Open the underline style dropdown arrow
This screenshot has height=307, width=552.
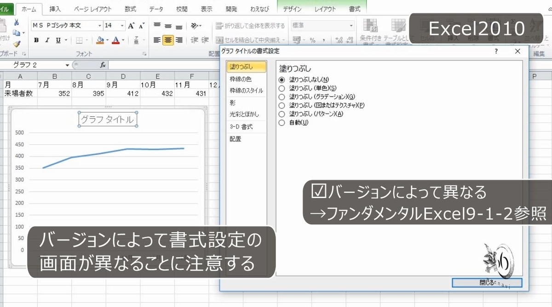click(x=65, y=40)
